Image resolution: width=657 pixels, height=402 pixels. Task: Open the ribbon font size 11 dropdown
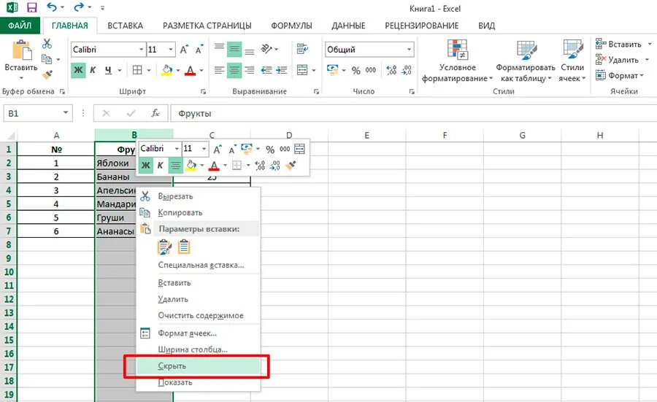click(171, 50)
